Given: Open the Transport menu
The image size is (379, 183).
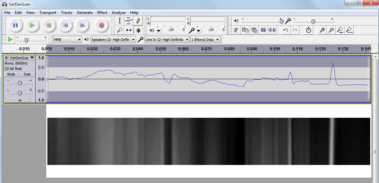Looking at the screenshot, I should pyautogui.click(x=48, y=13).
